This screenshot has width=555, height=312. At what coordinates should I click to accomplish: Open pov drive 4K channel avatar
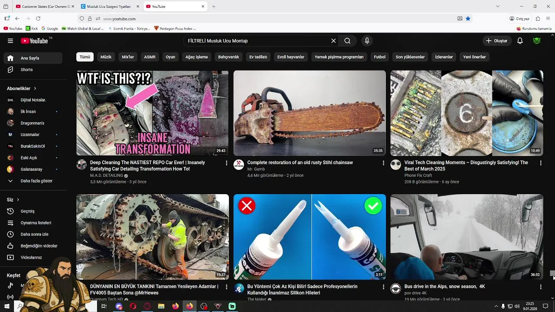point(395,289)
